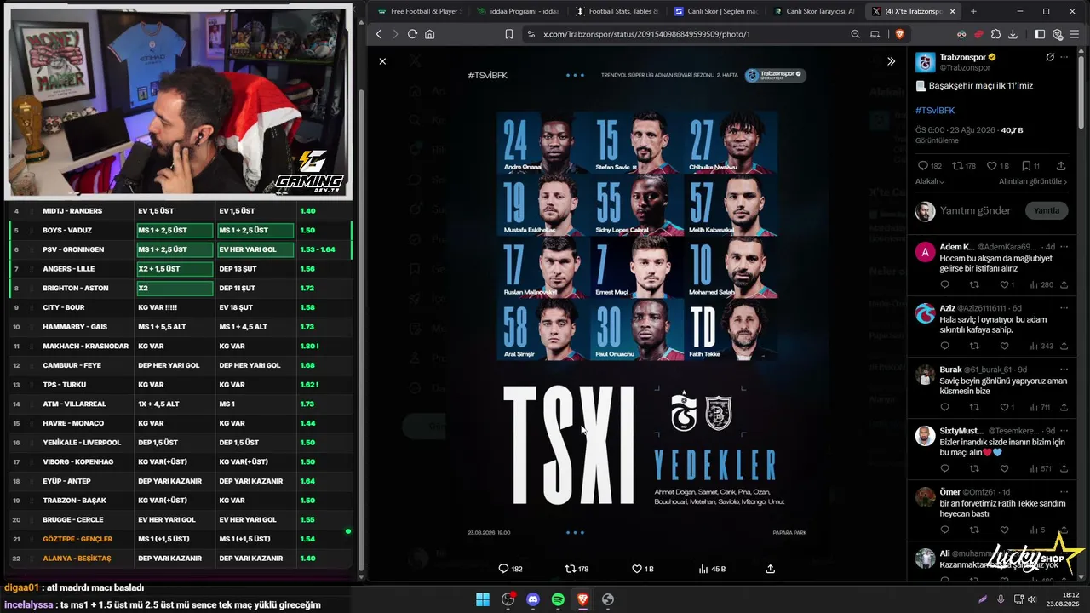1090x613 pixels.
Task: Open Trabzonspor profile name in the sidebar
Action: pyautogui.click(x=962, y=57)
